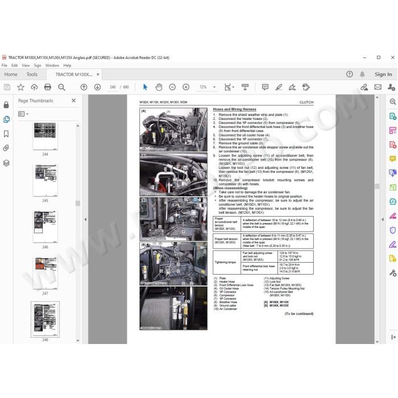Click the stamp tool icon

click(306, 88)
